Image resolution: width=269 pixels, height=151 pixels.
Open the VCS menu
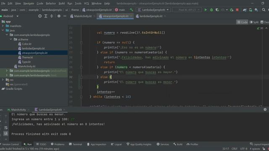point(86,3)
